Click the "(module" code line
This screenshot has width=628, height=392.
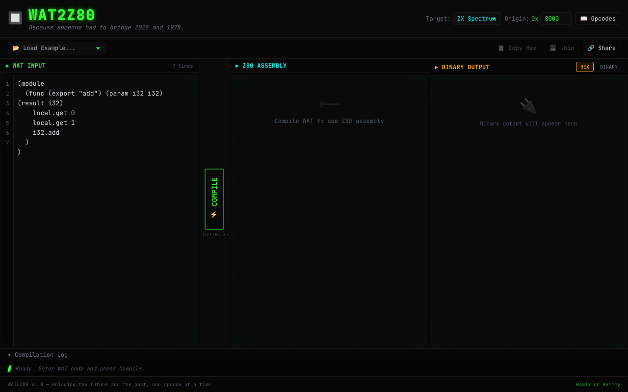31,84
